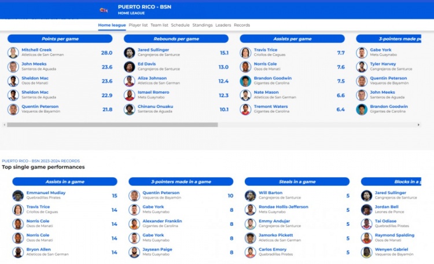Click the scrollbar's left arrow
Image resolution: width=434 pixels, height=264 pixels.
5,124
